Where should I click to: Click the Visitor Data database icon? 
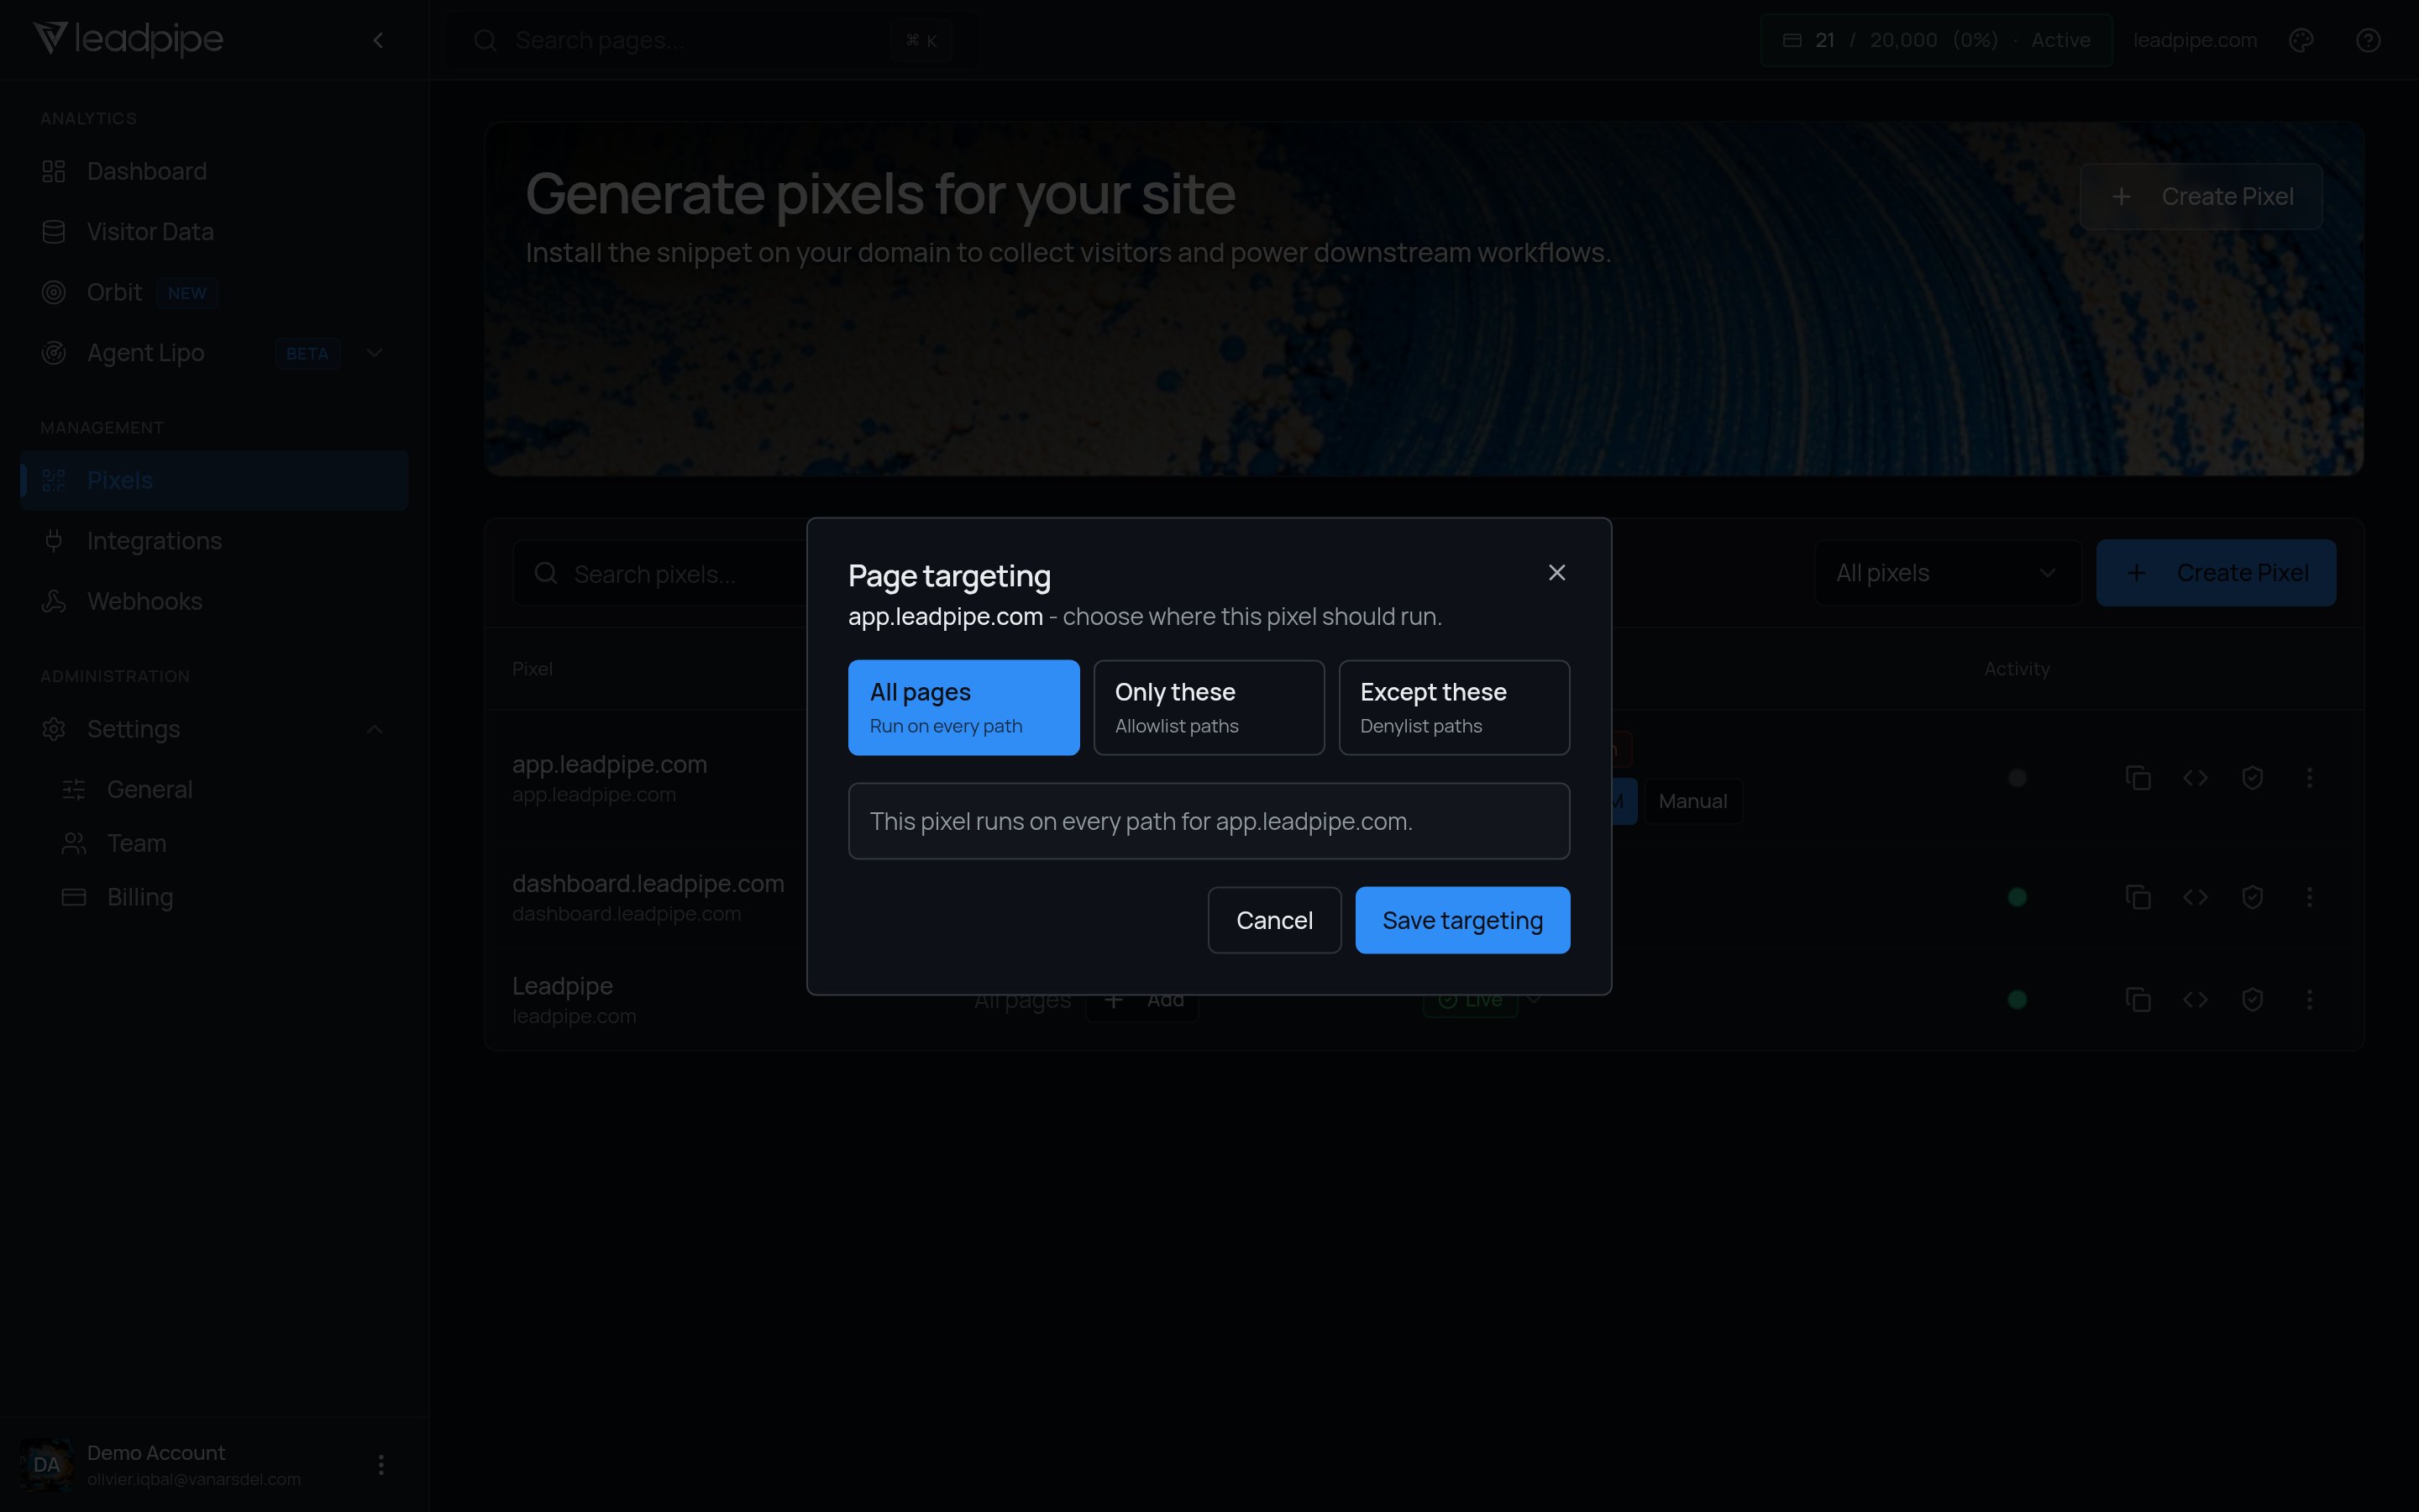(54, 232)
